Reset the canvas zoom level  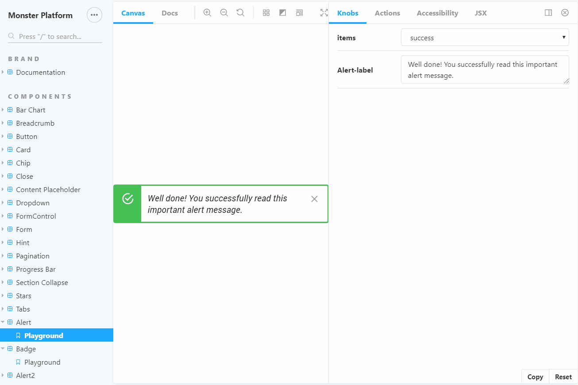click(240, 13)
